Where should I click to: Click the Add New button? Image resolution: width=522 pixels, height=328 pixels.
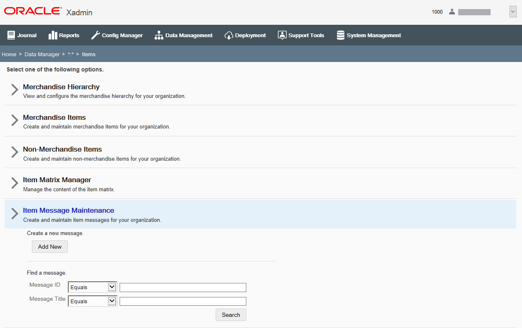(x=50, y=247)
